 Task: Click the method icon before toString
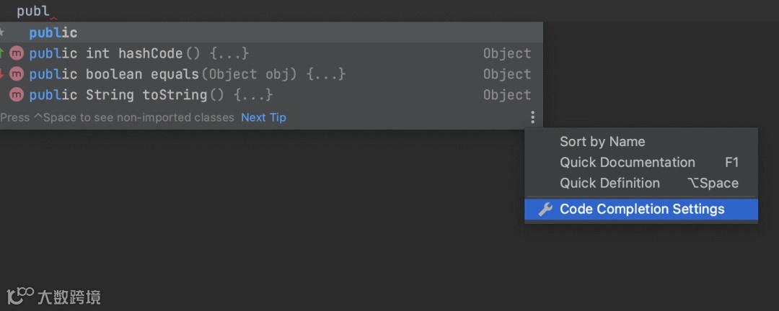17,95
